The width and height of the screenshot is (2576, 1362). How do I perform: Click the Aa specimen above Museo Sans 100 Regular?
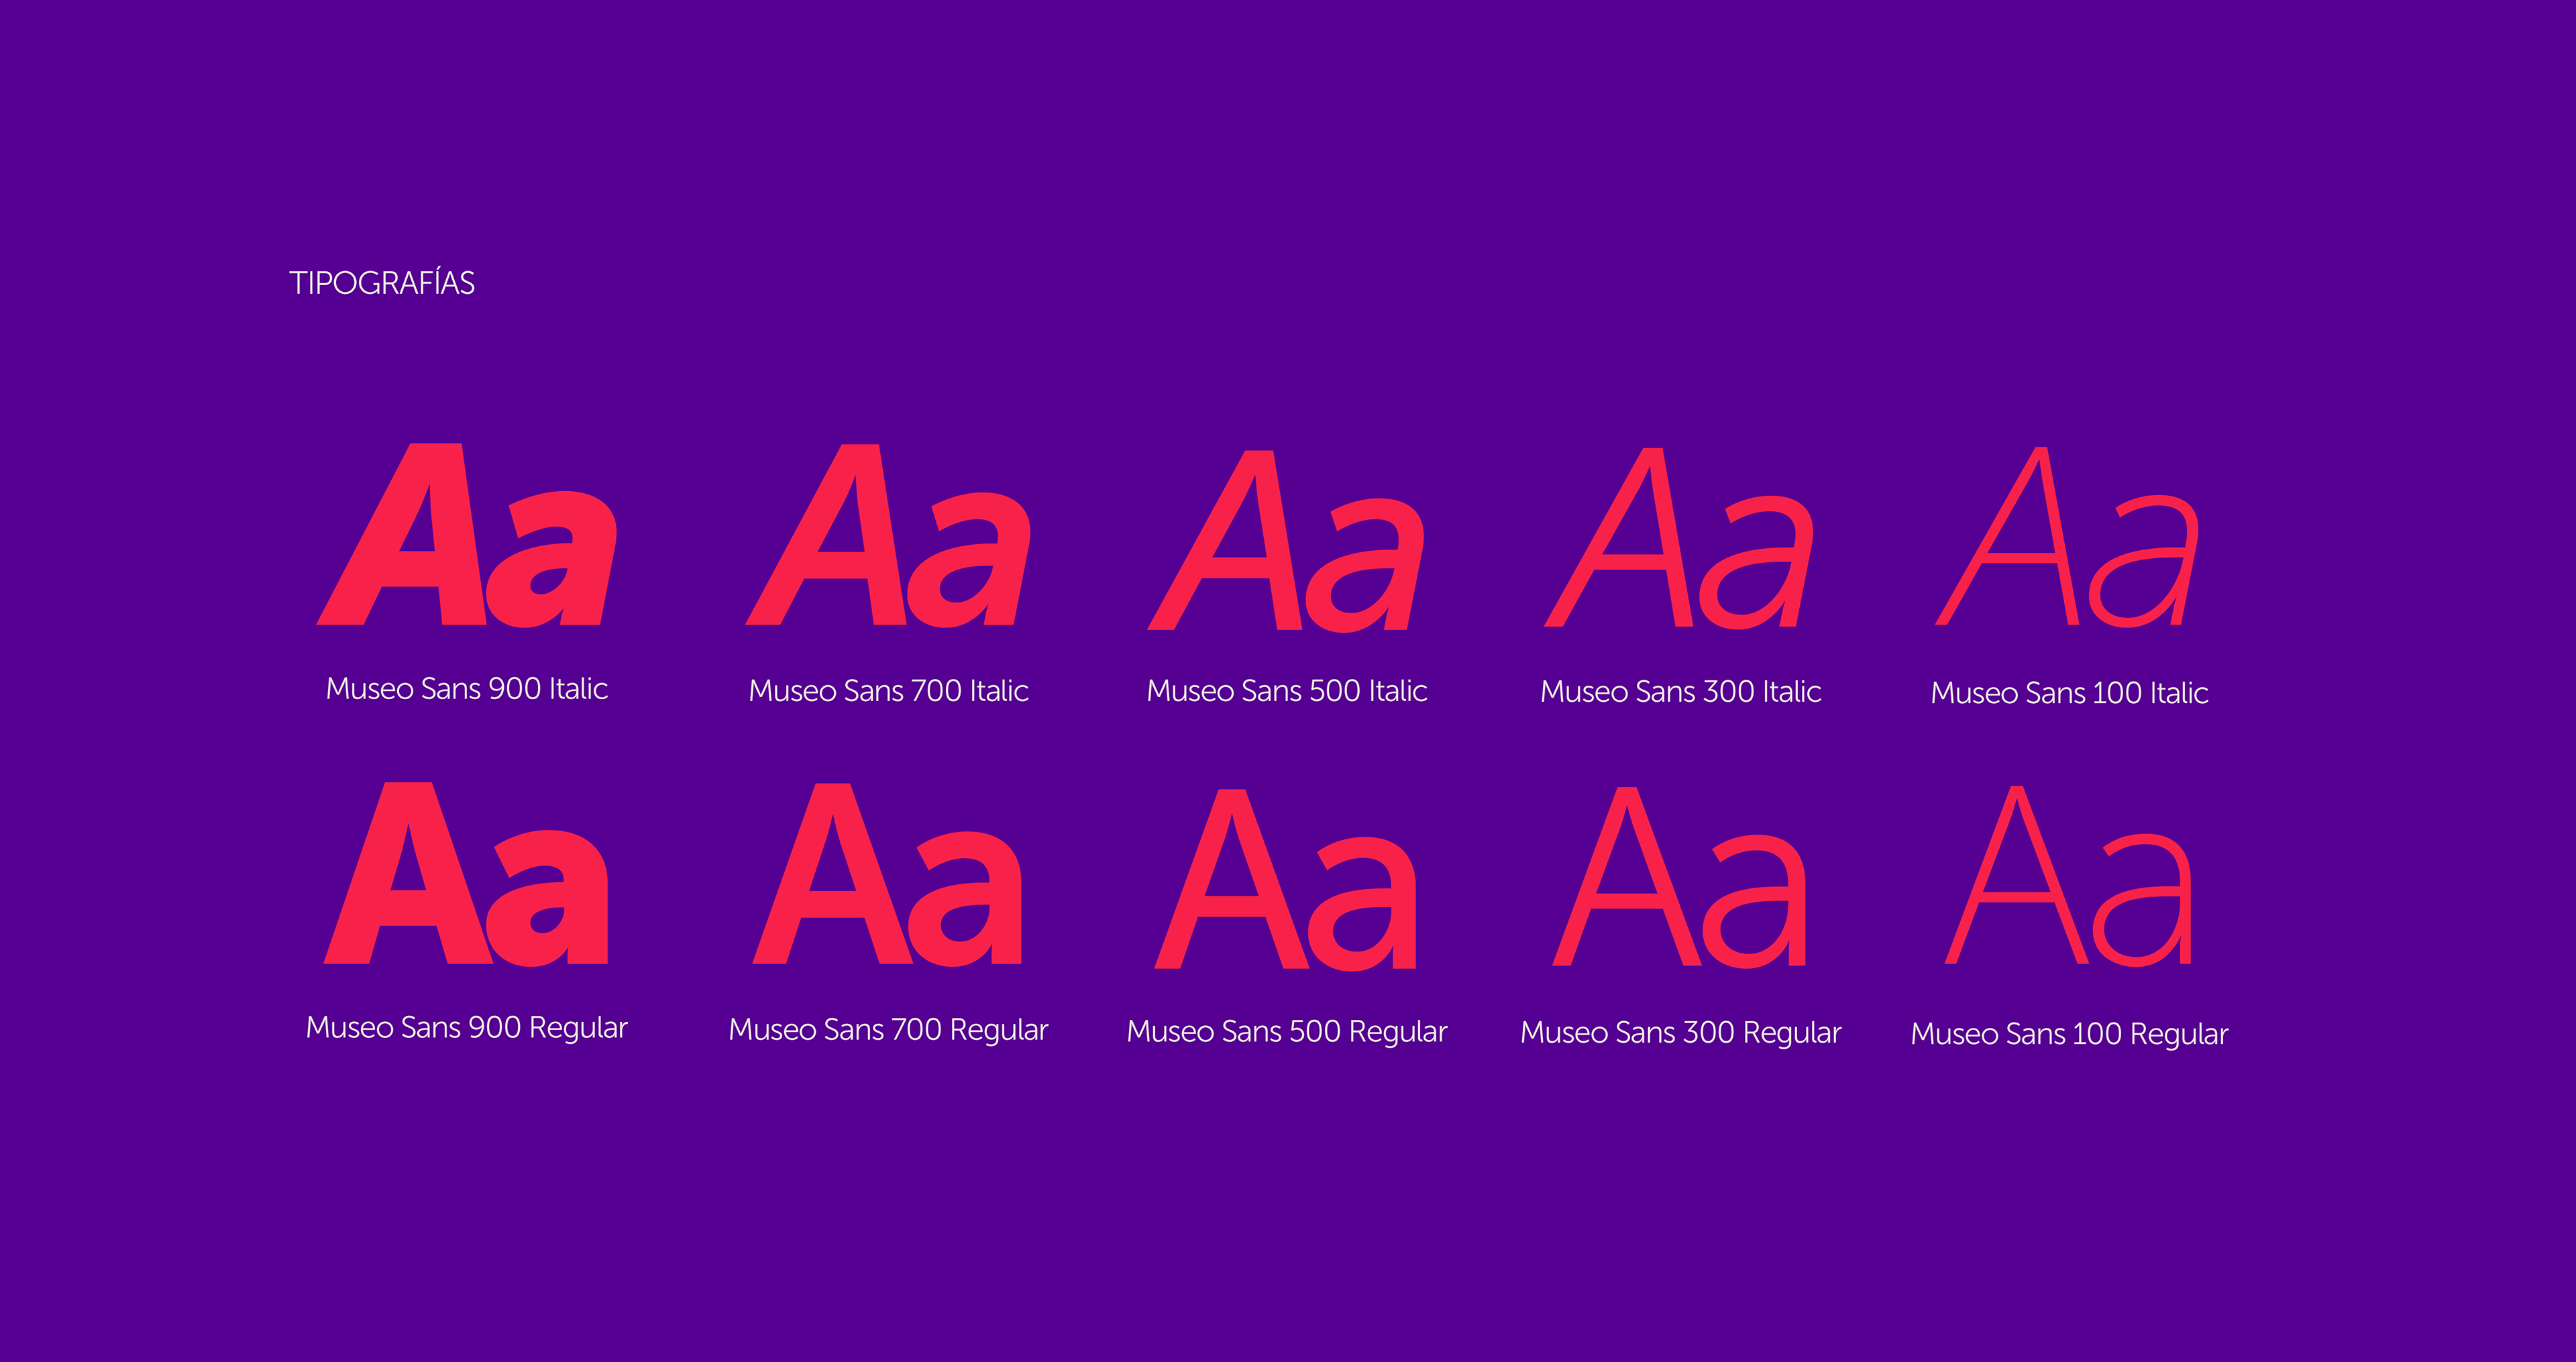click(2068, 876)
